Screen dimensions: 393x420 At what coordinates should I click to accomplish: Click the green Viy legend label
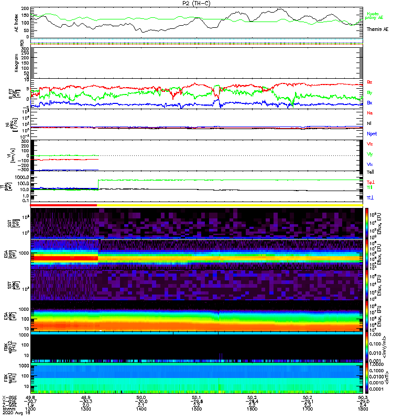click(x=369, y=154)
